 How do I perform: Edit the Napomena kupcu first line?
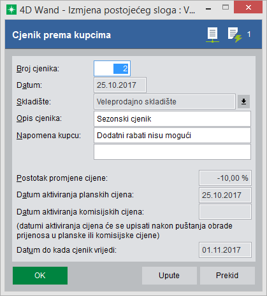click(172, 136)
